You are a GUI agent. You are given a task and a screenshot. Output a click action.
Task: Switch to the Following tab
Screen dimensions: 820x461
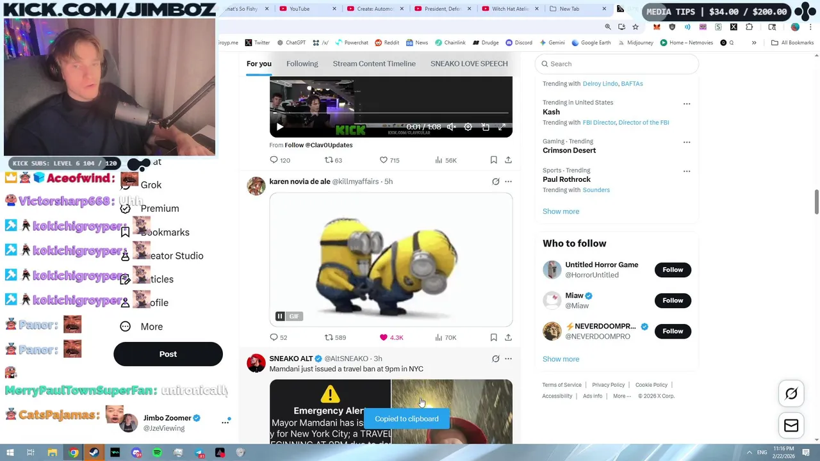[x=302, y=63]
